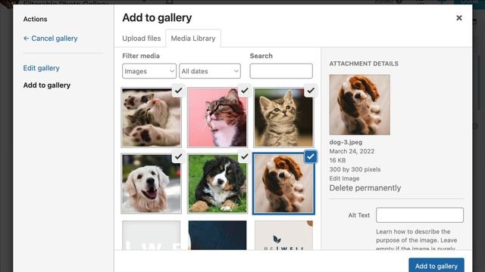Select the tabby kitten thumbnail

click(x=283, y=118)
